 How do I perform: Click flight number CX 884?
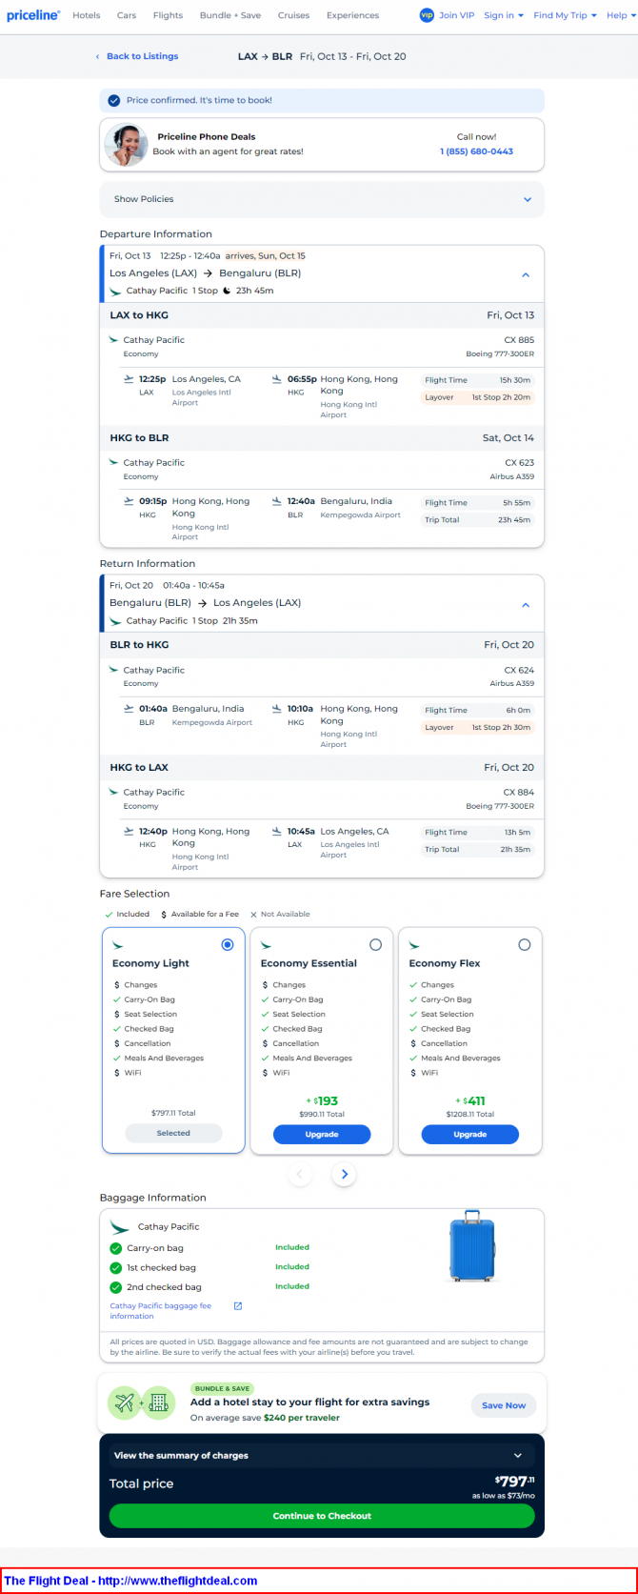tap(519, 793)
